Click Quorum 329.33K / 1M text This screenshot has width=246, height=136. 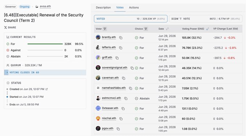point(24,65)
